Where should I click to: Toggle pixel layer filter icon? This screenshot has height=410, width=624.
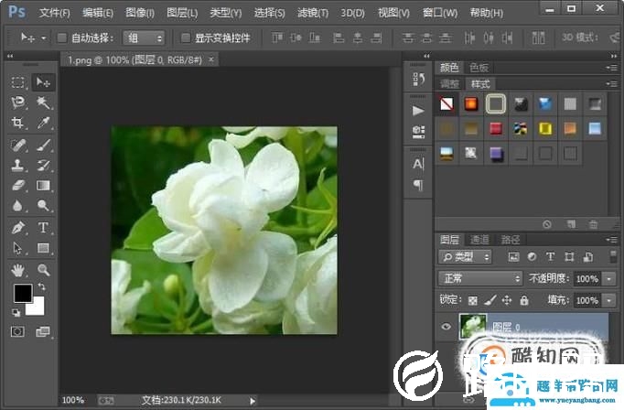[514, 257]
